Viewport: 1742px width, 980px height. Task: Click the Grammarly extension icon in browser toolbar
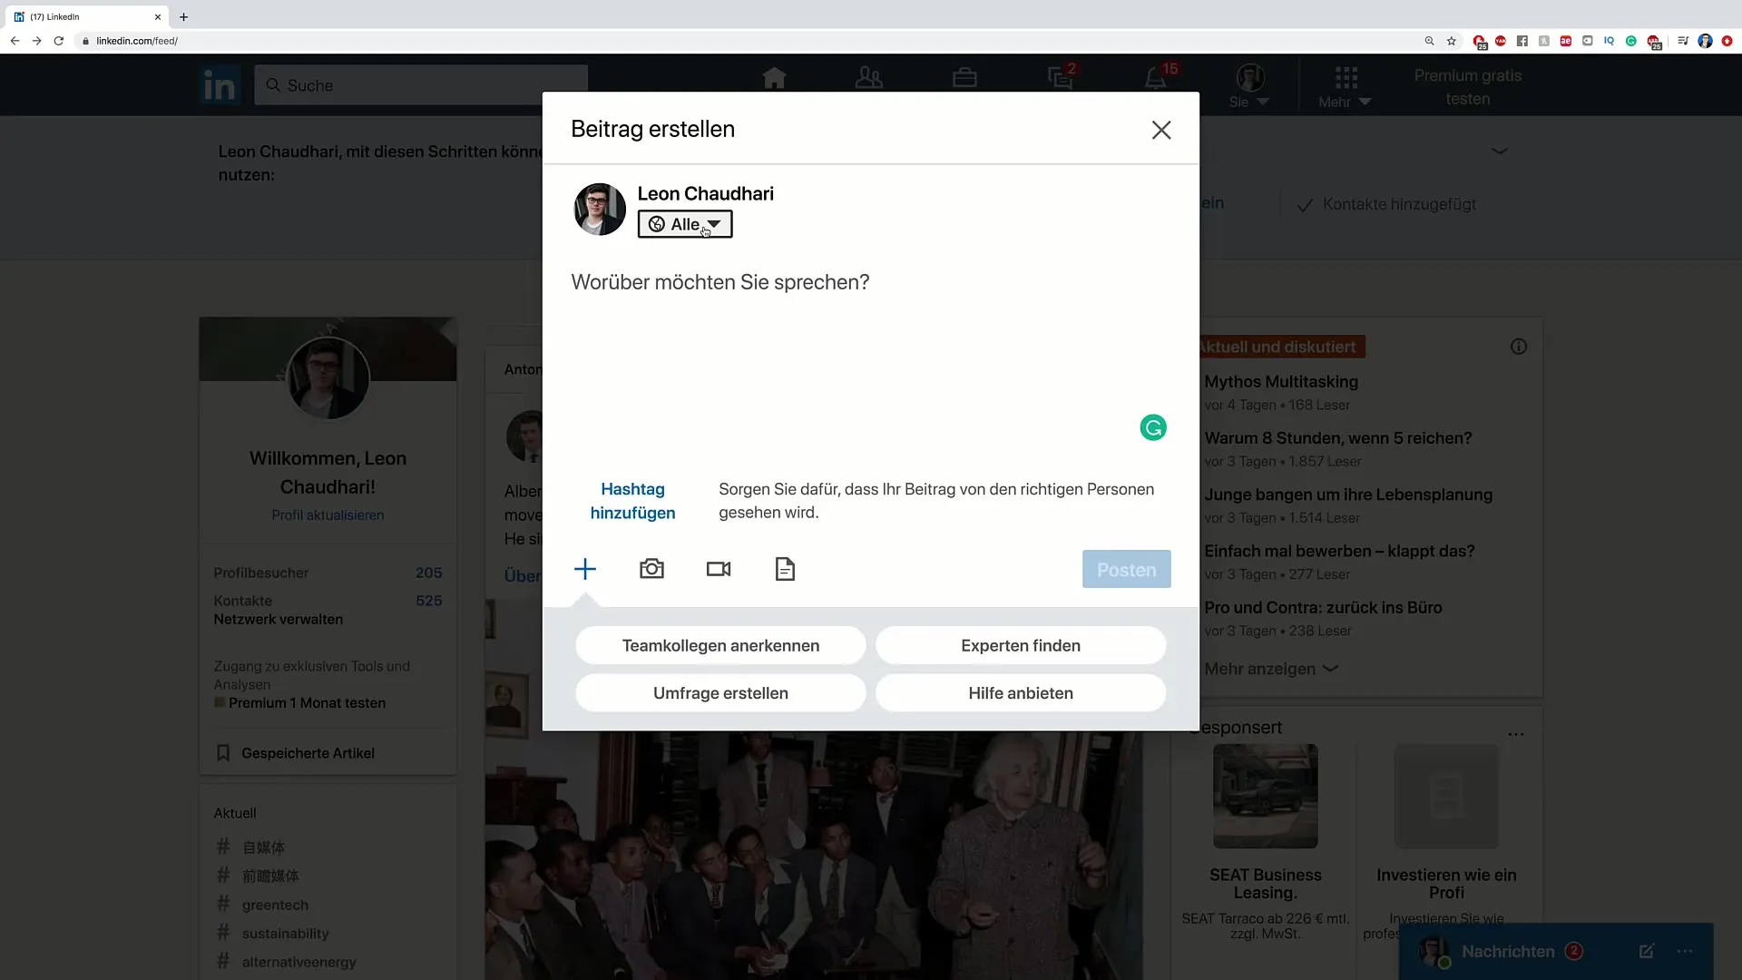click(x=1630, y=41)
